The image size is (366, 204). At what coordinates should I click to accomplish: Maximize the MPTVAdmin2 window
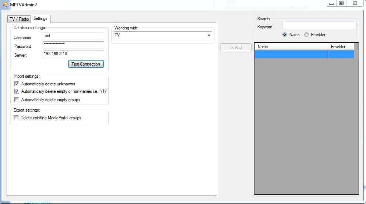pyautogui.click(x=341, y=3)
